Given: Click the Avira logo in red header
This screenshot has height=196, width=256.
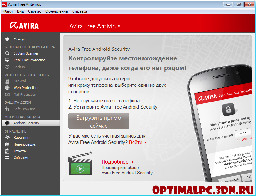Looking at the screenshot, I should [x=24, y=25].
